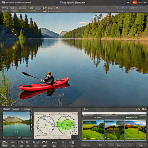The width and height of the screenshot is (148, 148).
Task: Switch to the first tab above the preview thumbnail
Action: (7, 109)
